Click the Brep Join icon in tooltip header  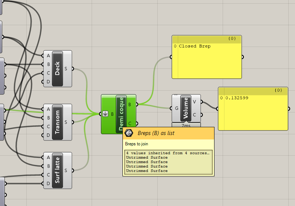(129, 133)
